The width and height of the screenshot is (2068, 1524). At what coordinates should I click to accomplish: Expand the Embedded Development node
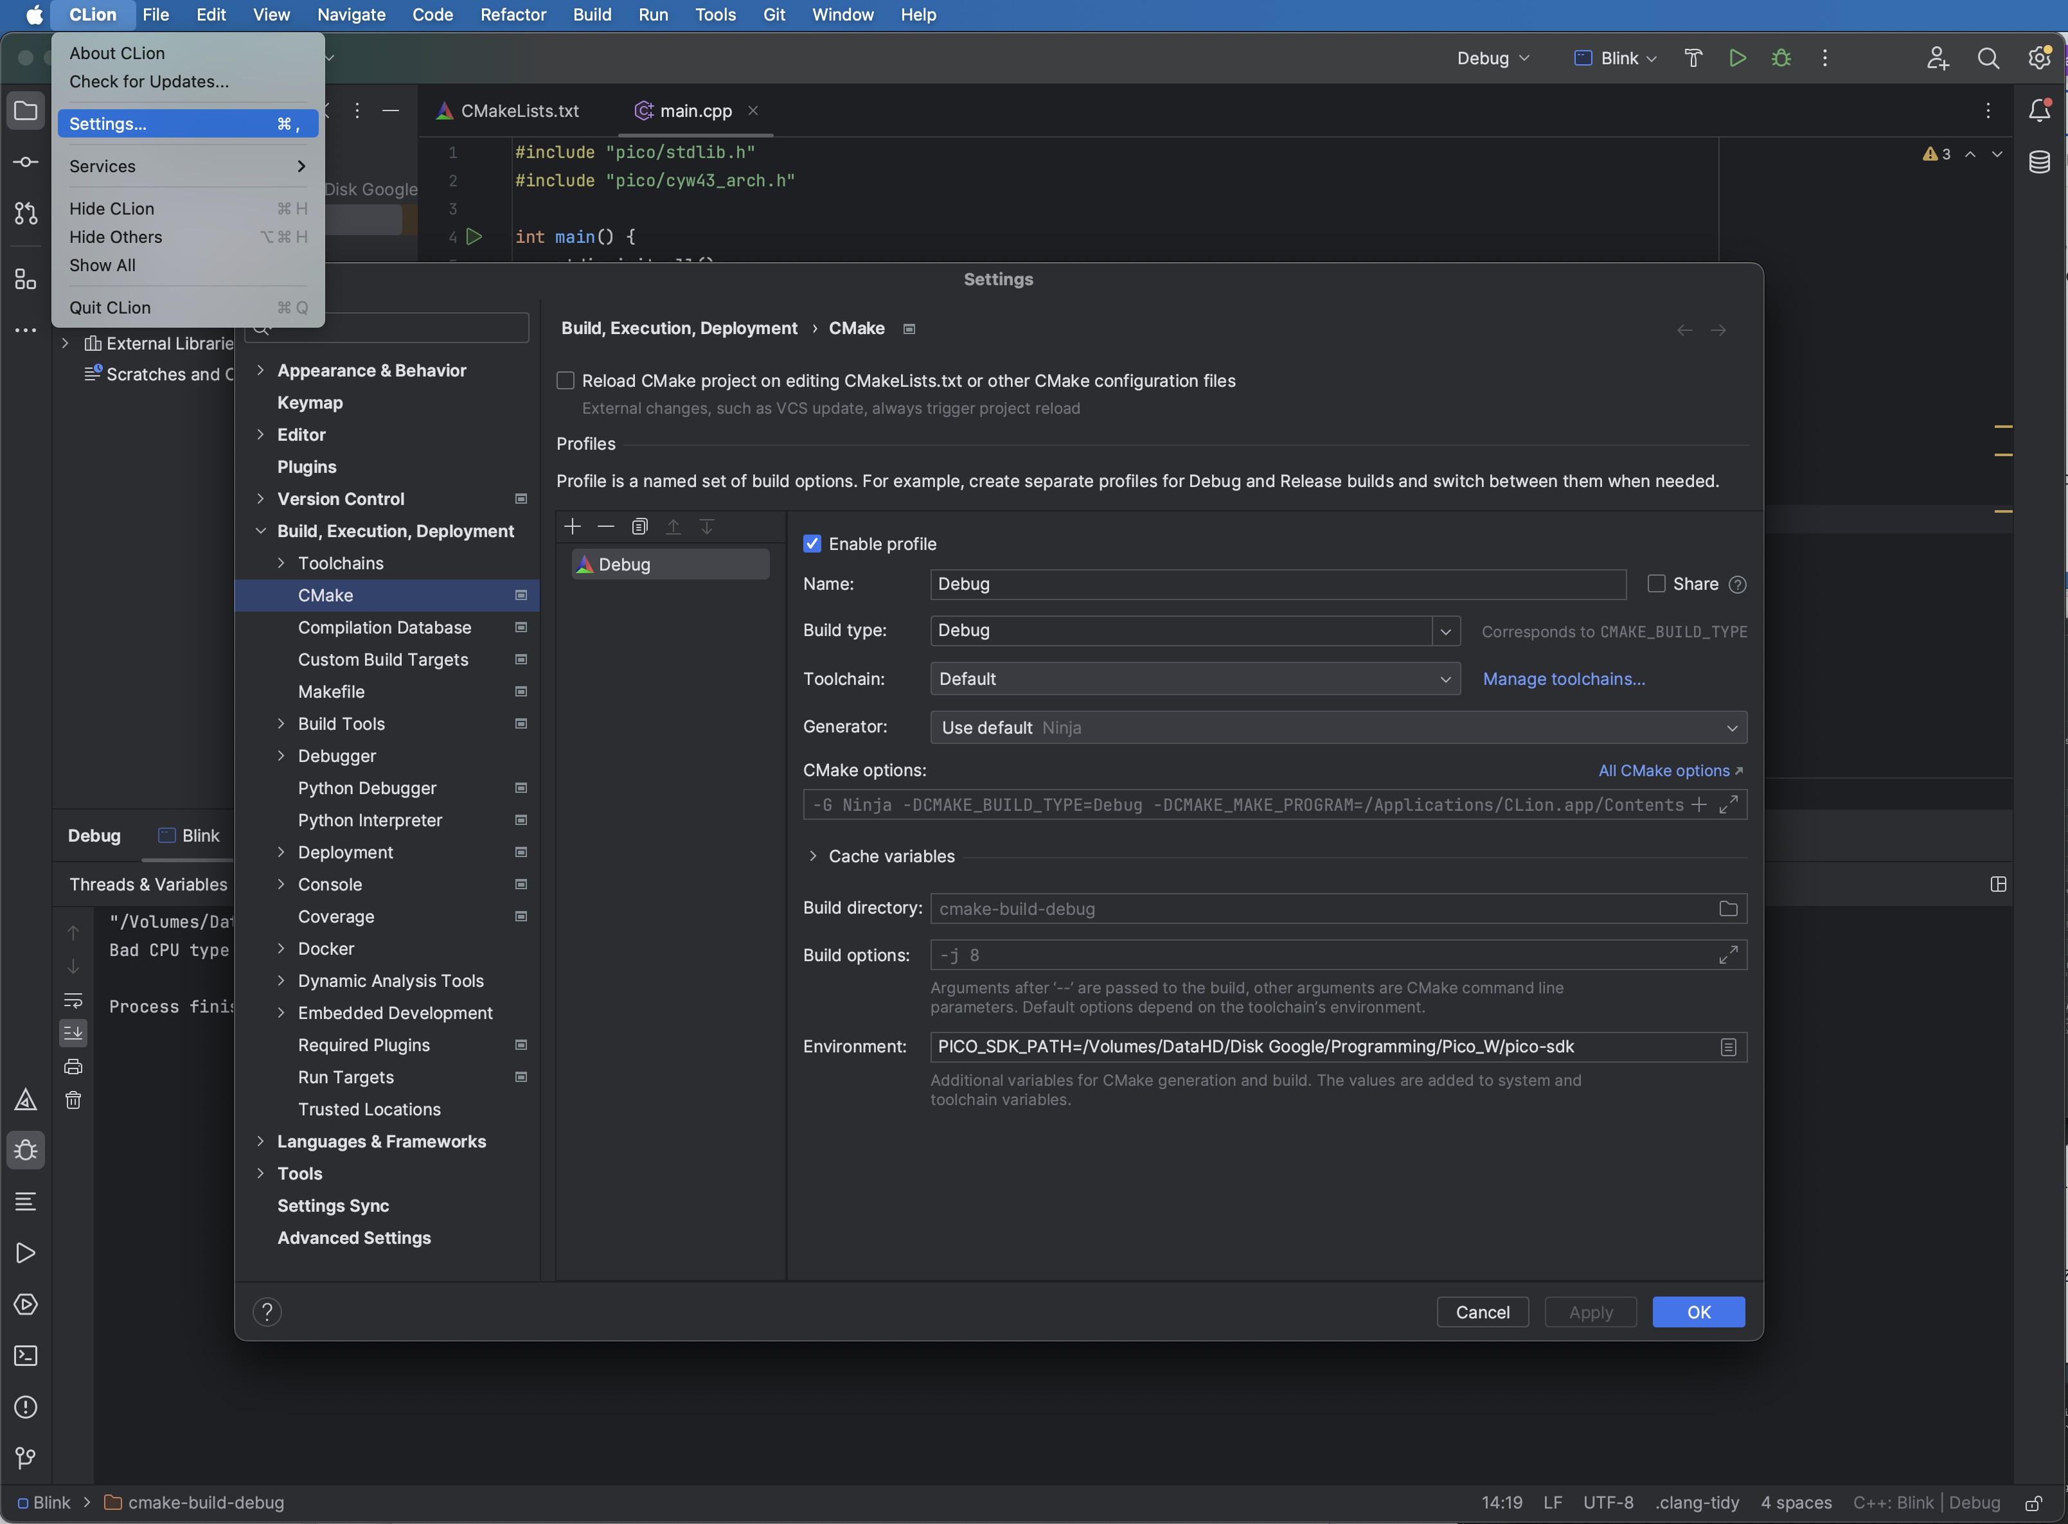tap(281, 1013)
